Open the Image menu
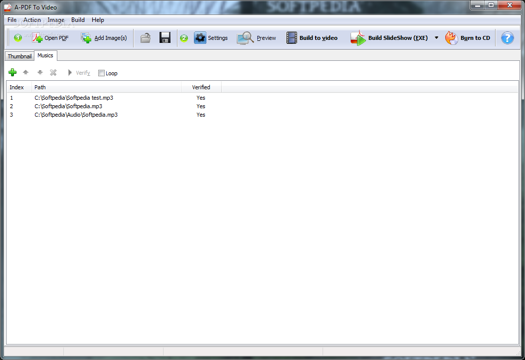 pyautogui.click(x=56, y=20)
